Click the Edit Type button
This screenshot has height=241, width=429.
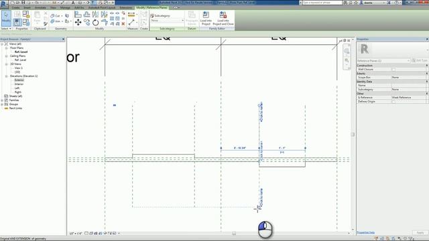point(420,60)
